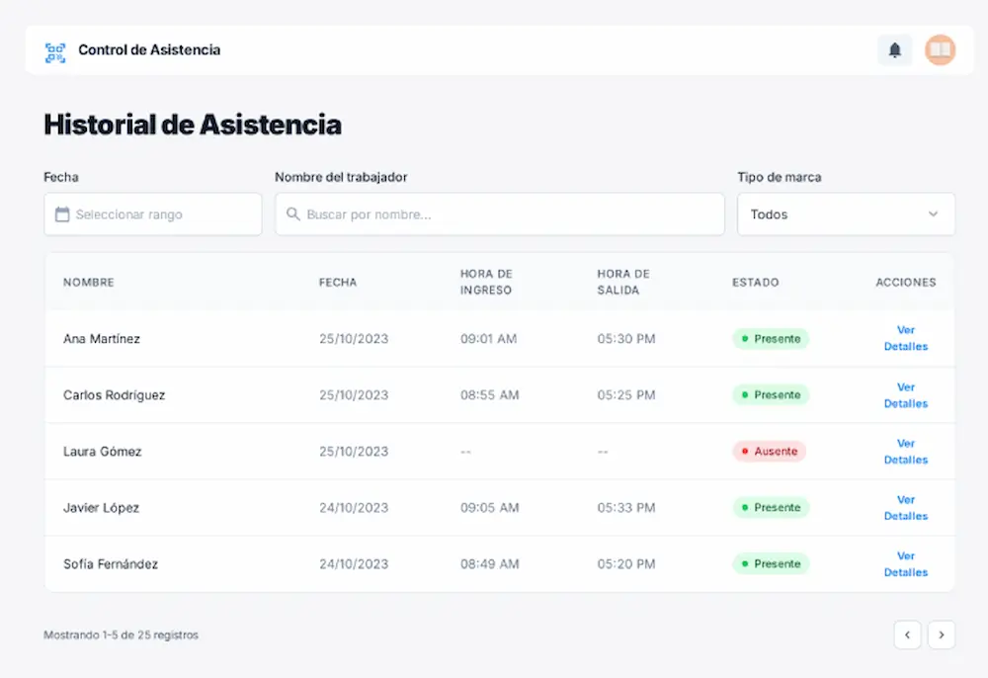
Task: Click the previous page chevron icon
Action: point(907,635)
